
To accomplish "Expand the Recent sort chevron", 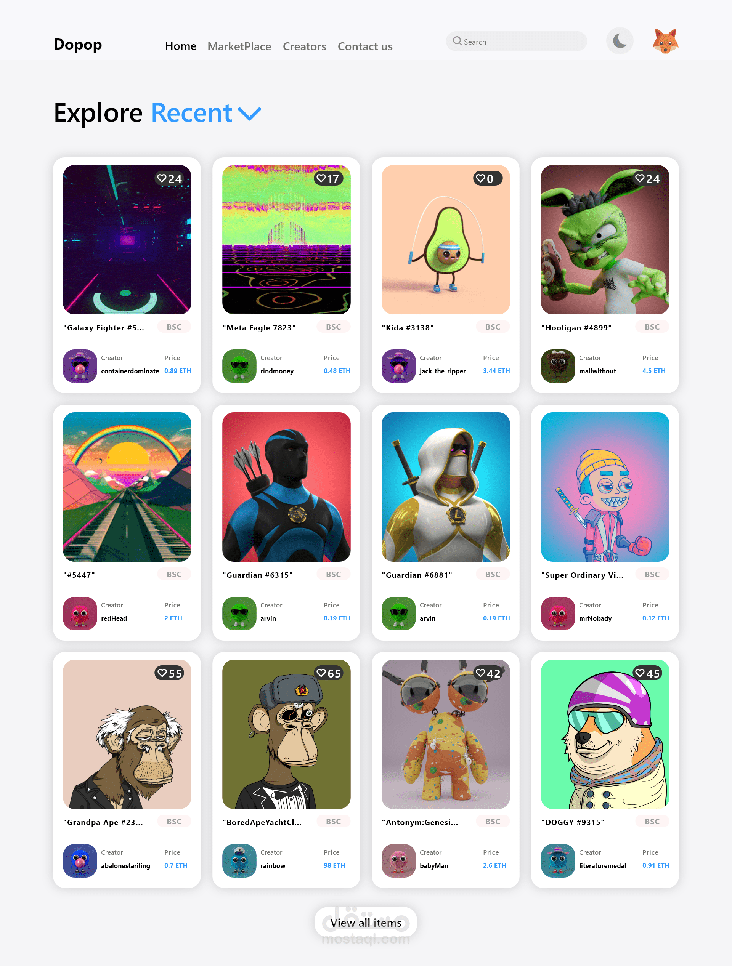I will (250, 114).
